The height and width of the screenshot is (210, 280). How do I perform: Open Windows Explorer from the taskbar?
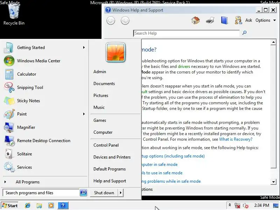coord(39,205)
